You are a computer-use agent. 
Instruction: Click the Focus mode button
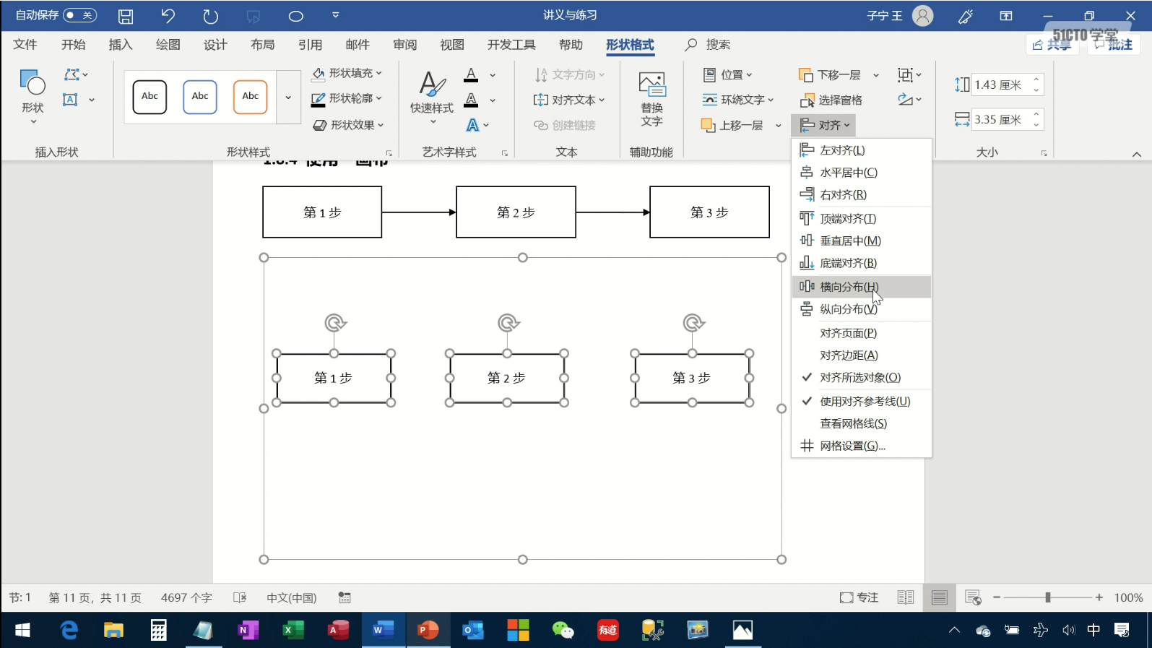pos(859,597)
